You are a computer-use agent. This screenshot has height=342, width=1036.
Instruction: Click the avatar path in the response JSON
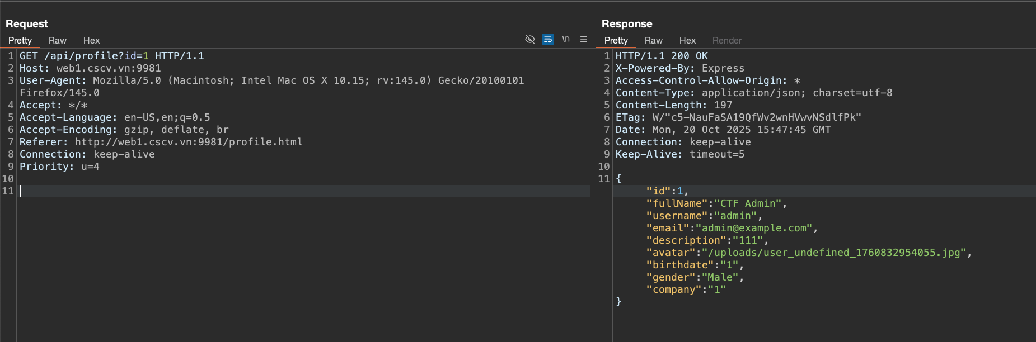(834, 253)
